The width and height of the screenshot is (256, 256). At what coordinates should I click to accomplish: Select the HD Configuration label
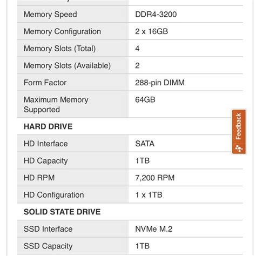(x=54, y=195)
